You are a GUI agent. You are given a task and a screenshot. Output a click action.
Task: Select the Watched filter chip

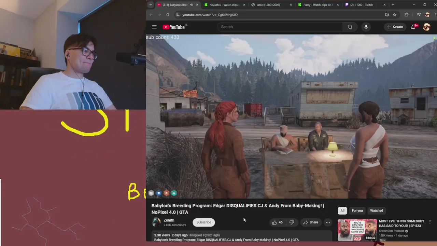click(377, 210)
